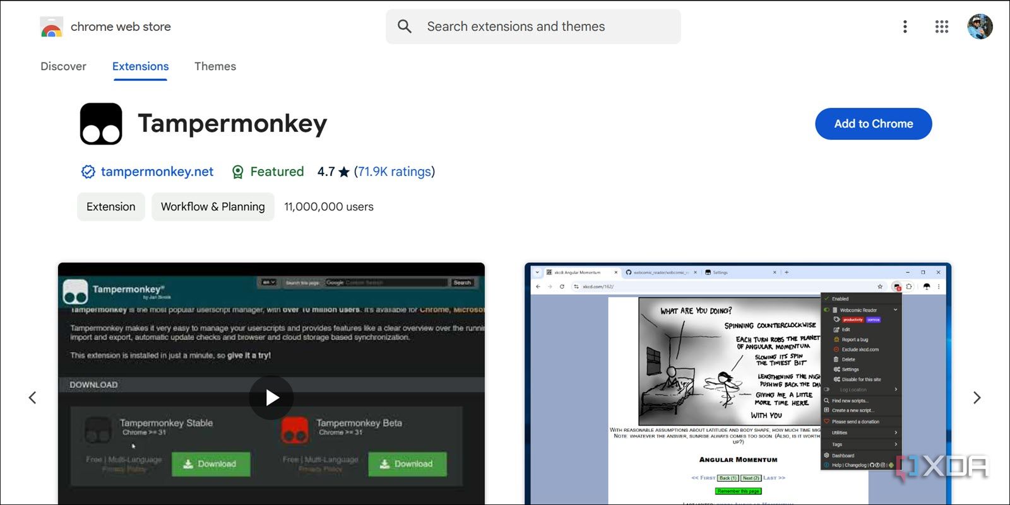Image resolution: width=1010 pixels, height=505 pixels.
Task: Open the xkcd comic screenshot thumbnail
Action: 738,383
